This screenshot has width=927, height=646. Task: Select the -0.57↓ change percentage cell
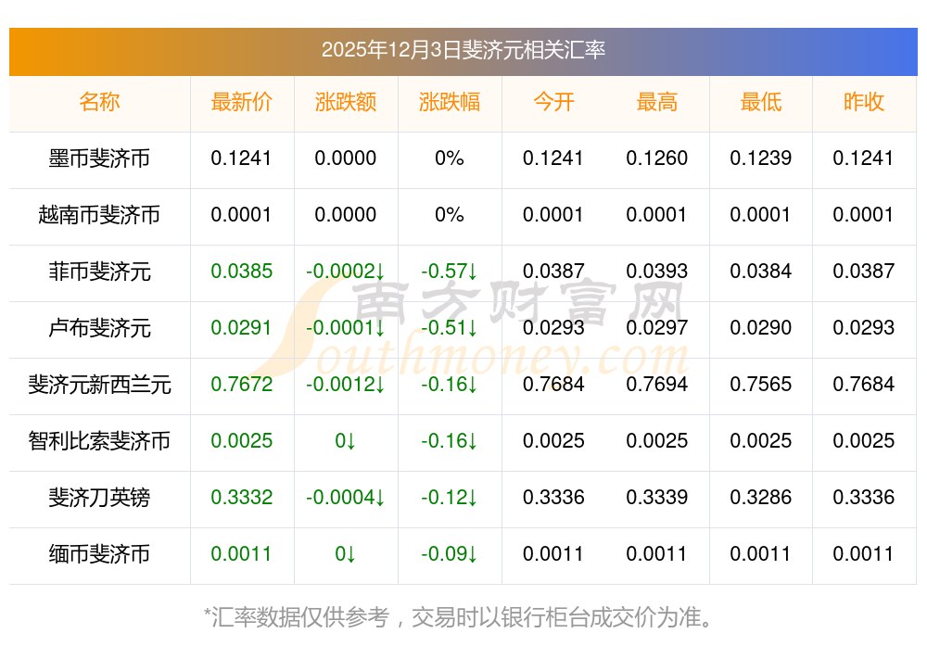tap(449, 272)
